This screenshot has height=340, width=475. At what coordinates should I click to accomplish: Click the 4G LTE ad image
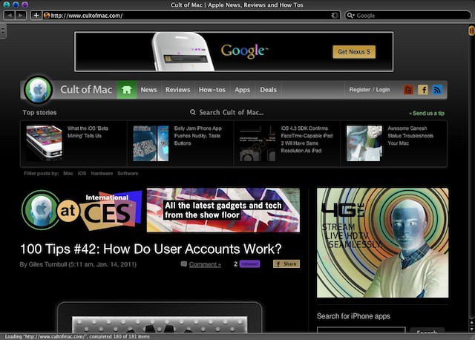[383, 243]
